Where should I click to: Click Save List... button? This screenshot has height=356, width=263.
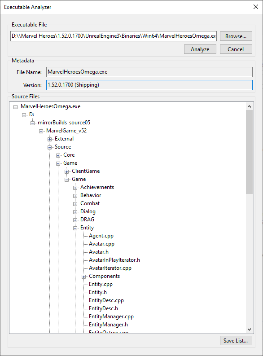tap(236, 340)
